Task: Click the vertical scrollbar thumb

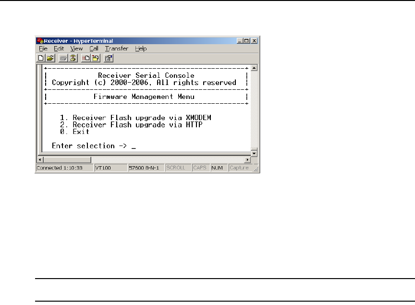Action: pos(254,149)
